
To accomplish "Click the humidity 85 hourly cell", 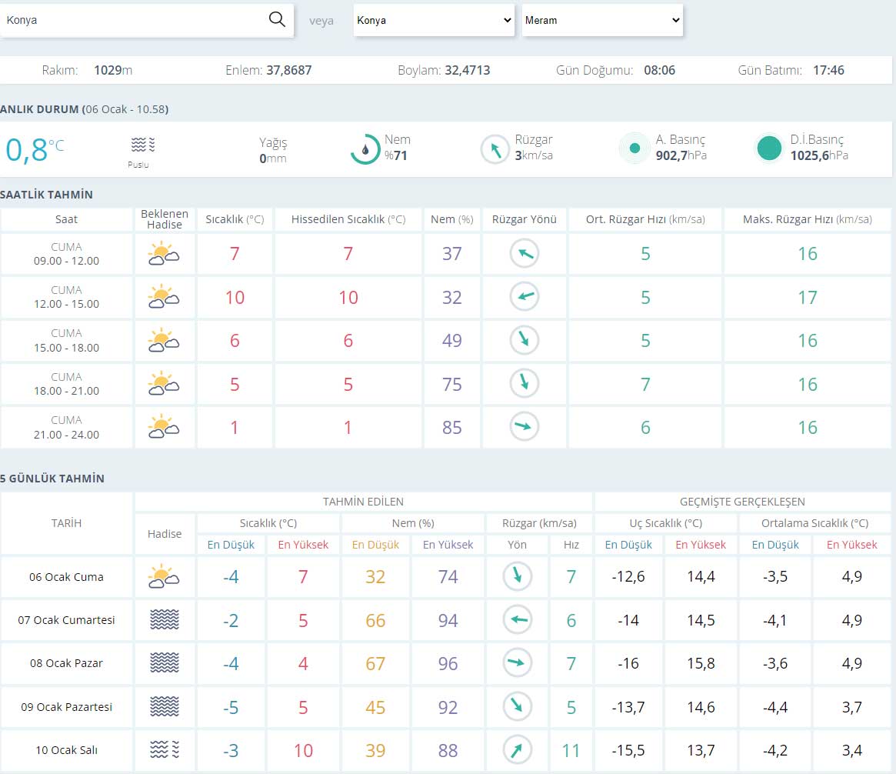I will click(x=451, y=427).
